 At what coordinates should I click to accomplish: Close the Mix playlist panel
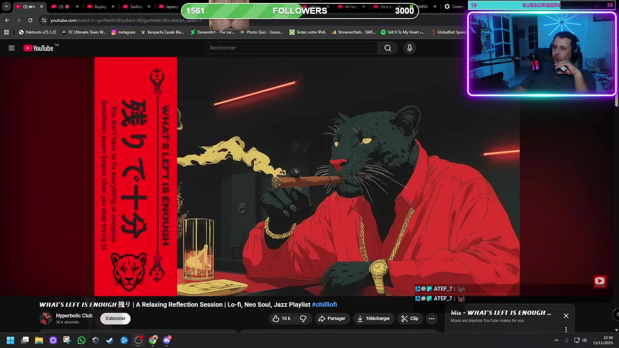[566, 316]
